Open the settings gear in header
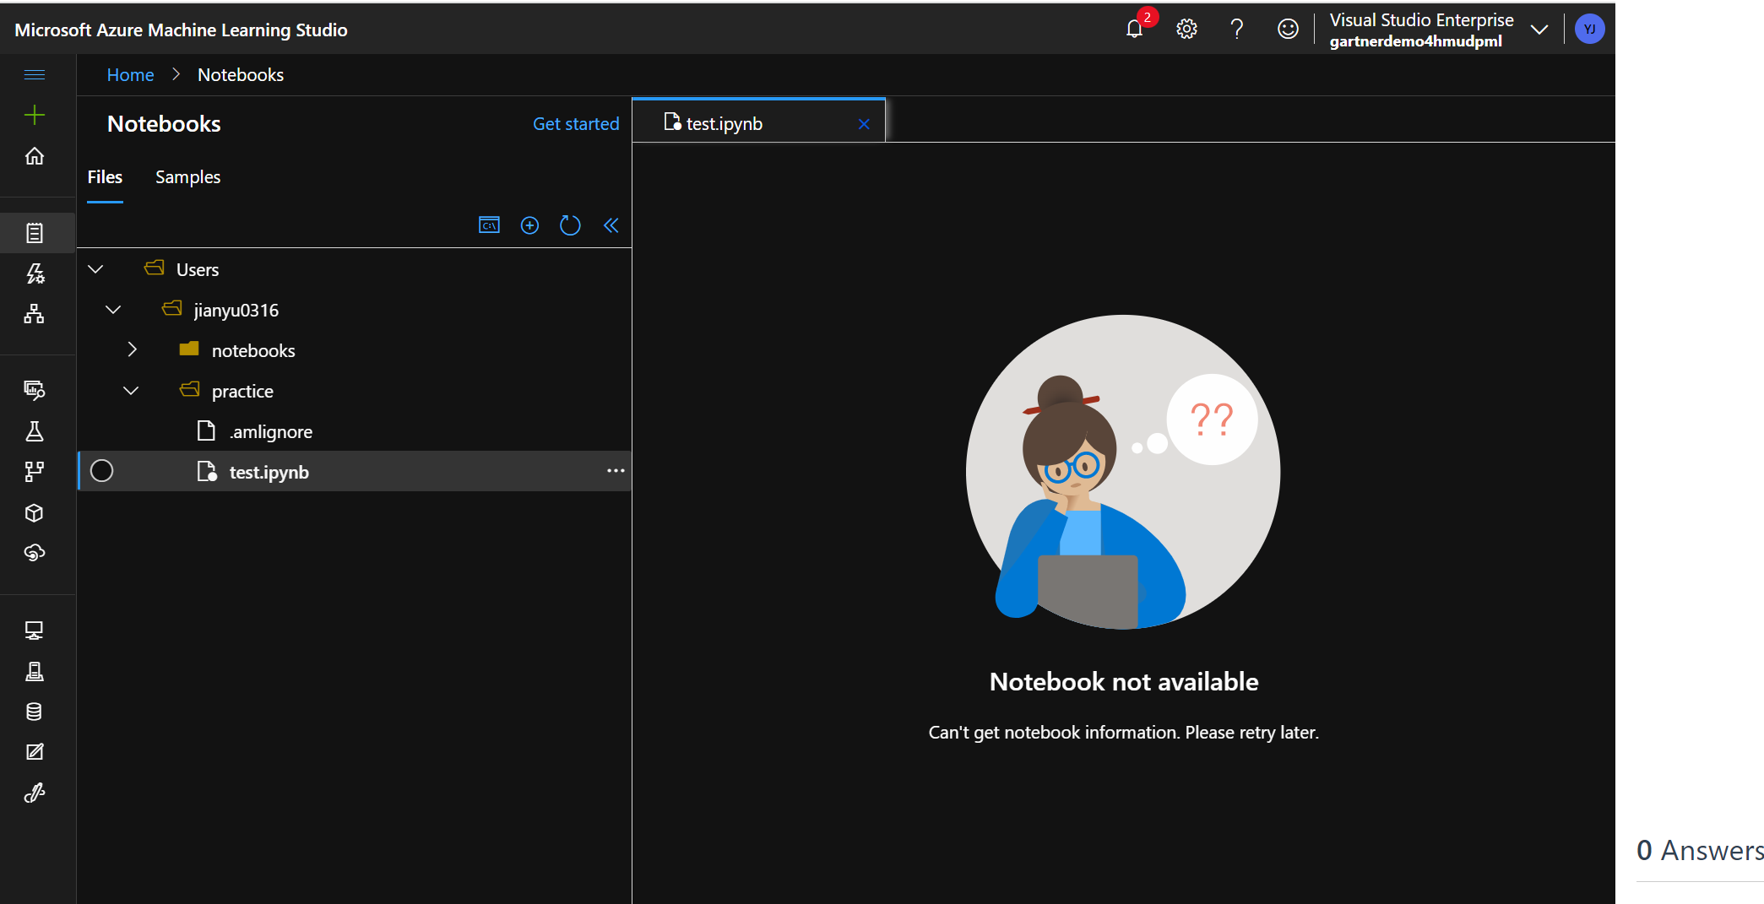Screen dimensions: 1764x904 [x=1186, y=29]
